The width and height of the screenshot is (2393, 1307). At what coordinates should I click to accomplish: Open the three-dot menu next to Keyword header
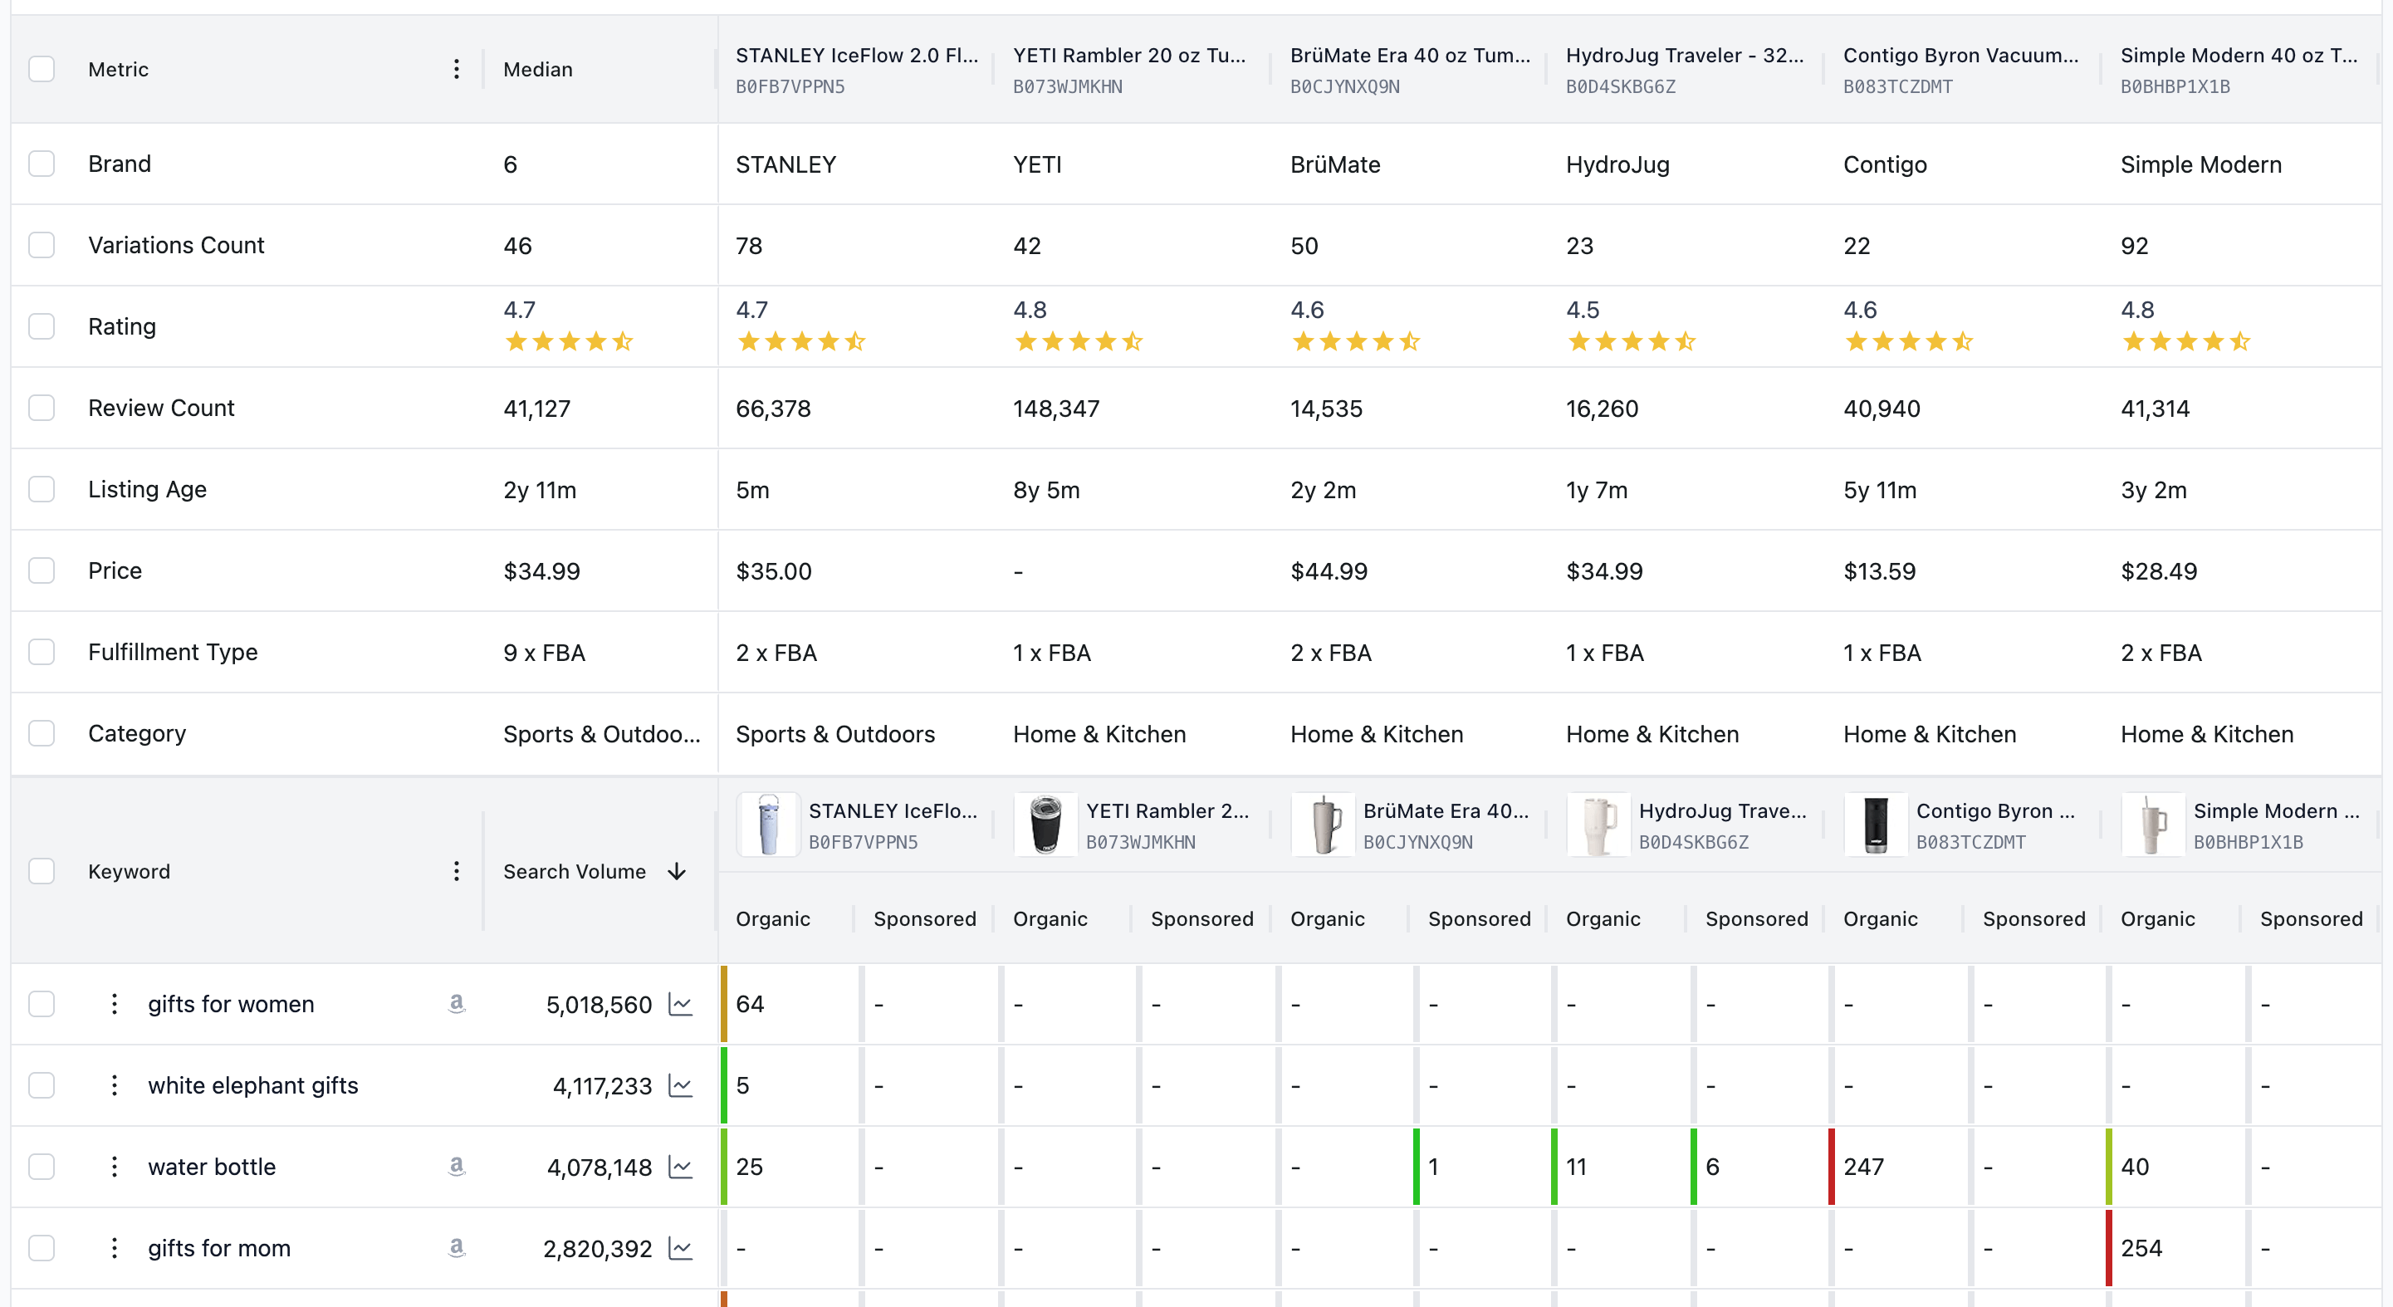(456, 871)
